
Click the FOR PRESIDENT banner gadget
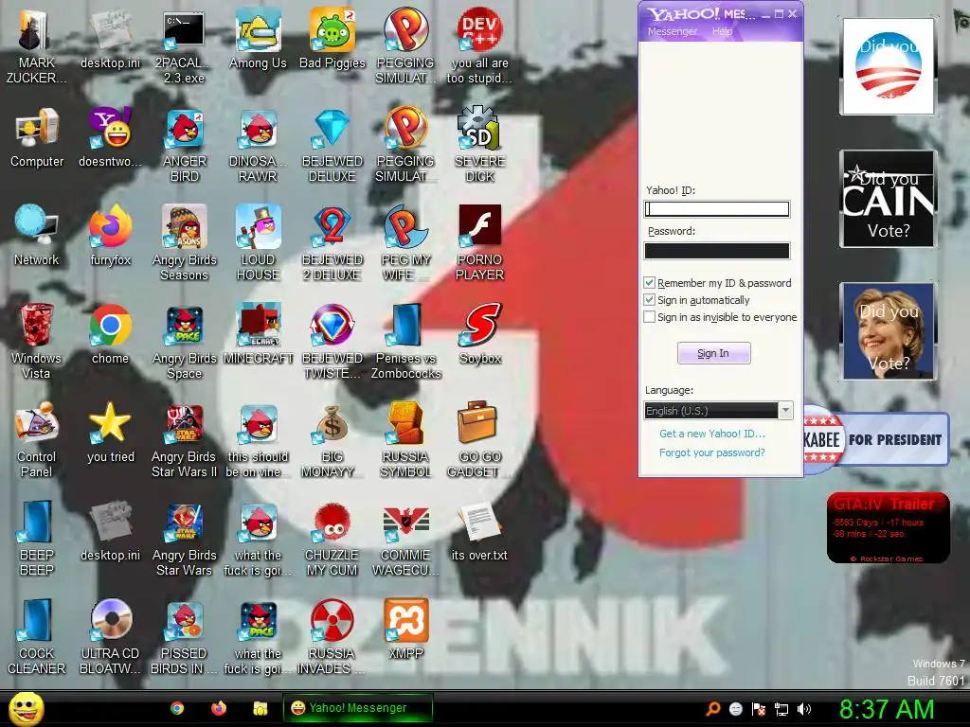(876, 439)
